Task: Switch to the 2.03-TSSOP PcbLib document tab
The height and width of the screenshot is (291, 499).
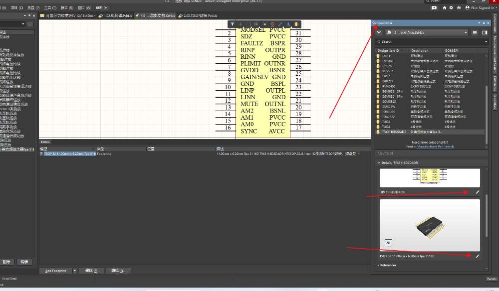Action: 198,15
